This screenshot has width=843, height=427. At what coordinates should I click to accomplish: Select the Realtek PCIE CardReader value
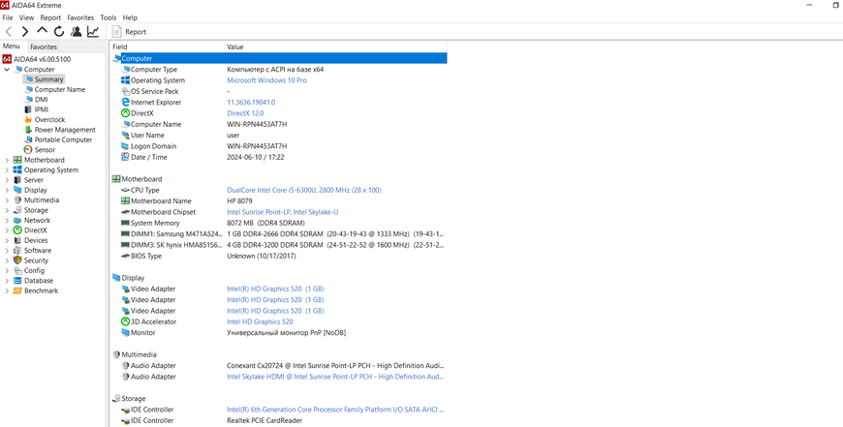pyautogui.click(x=265, y=420)
